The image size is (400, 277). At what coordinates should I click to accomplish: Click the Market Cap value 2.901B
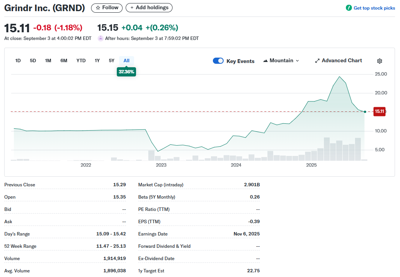[252, 185]
